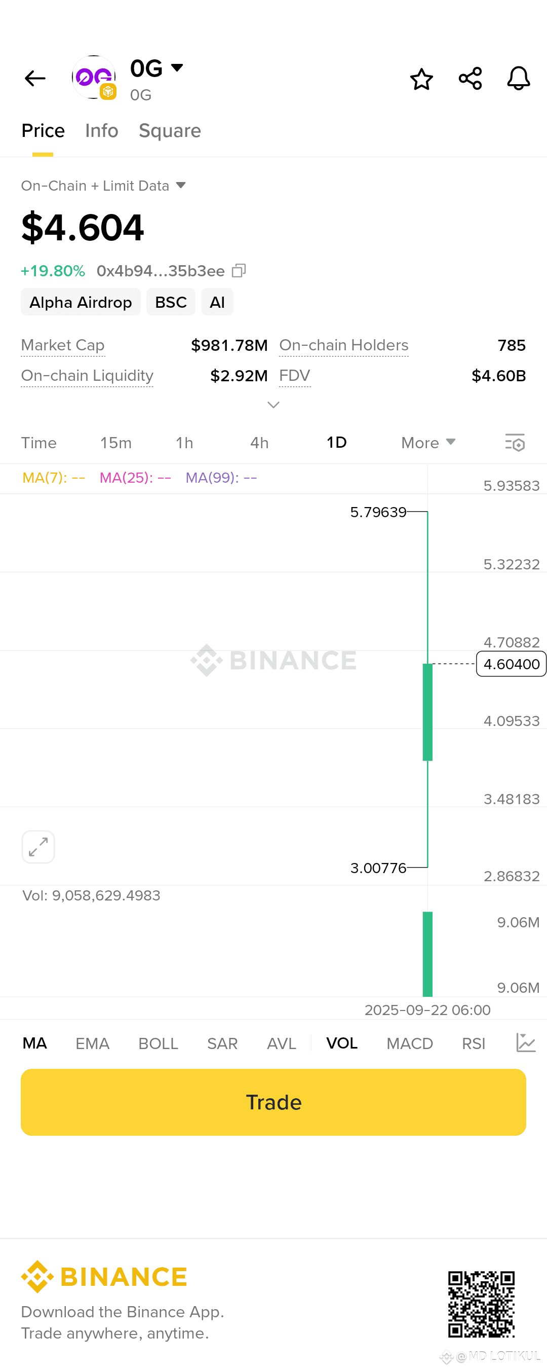Screen dimensions: 547x1370
Task: Tap the Alpha Airdrop tag
Action: click(81, 302)
